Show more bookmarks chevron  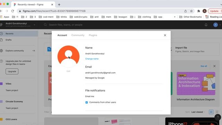pos(175,17)
